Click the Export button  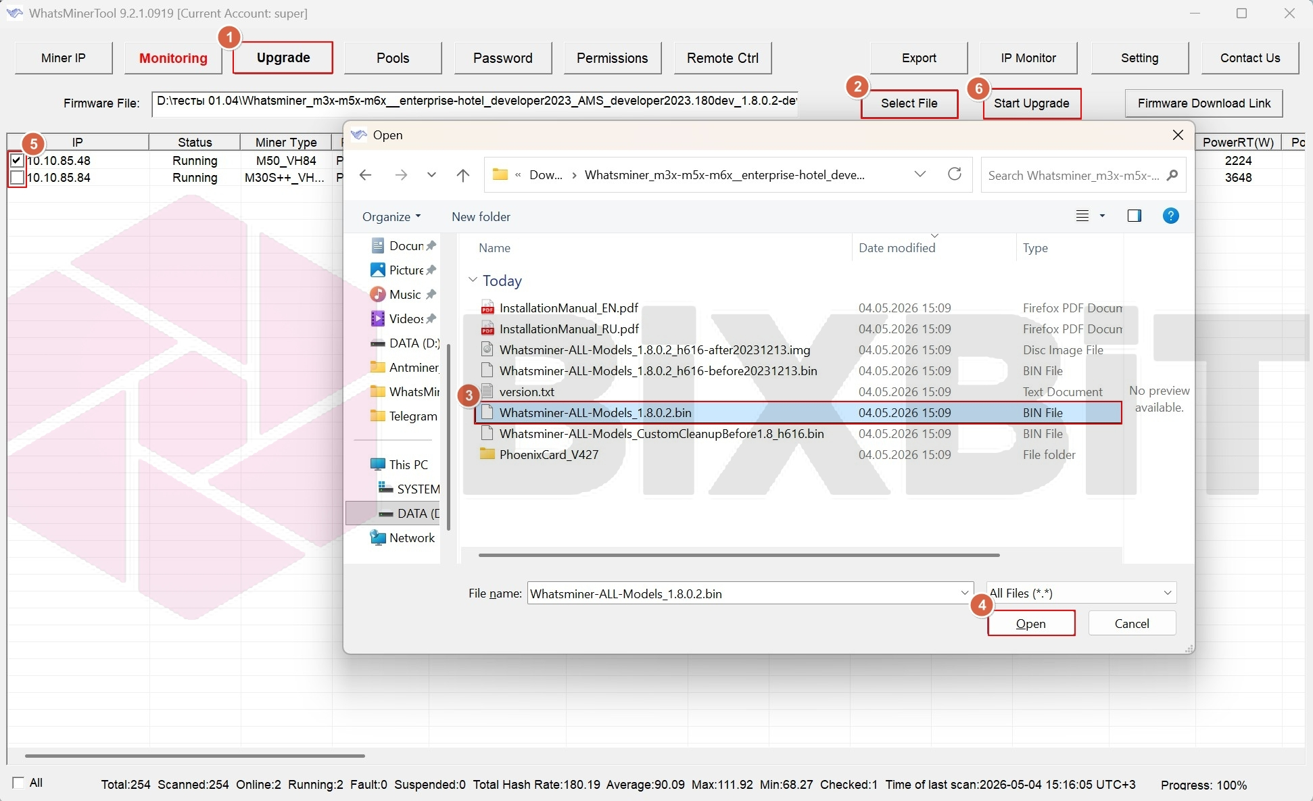[919, 58]
